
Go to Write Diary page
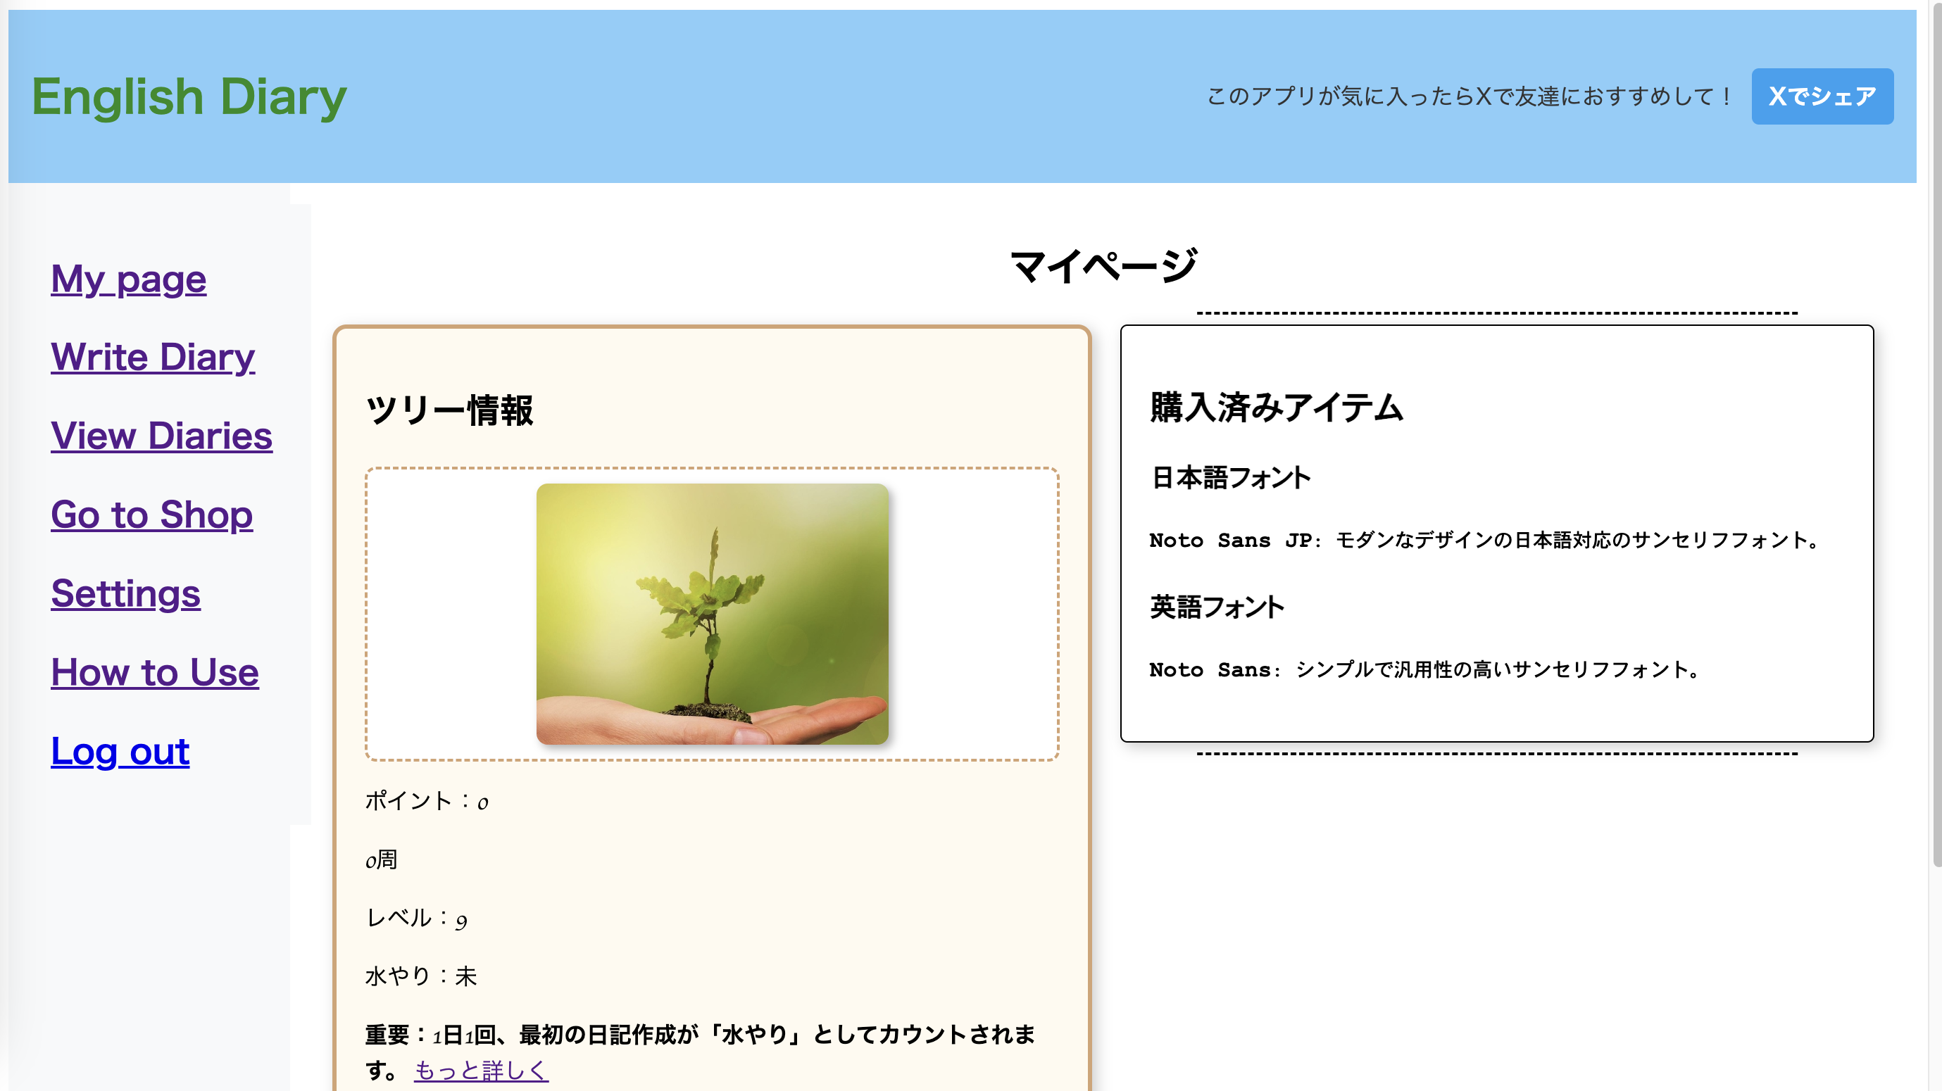152,358
